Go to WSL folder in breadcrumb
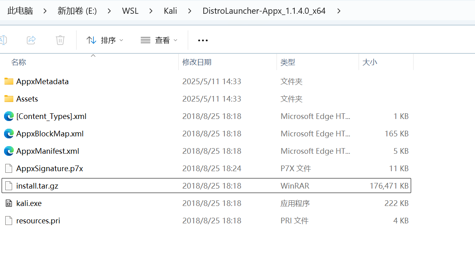The height and width of the screenshot is (278, 475). (130, 11)
